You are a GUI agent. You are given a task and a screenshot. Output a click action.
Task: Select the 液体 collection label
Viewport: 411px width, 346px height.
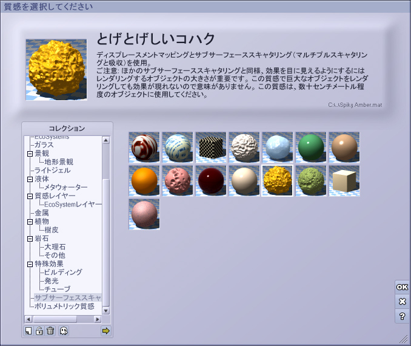click(42, 179)
